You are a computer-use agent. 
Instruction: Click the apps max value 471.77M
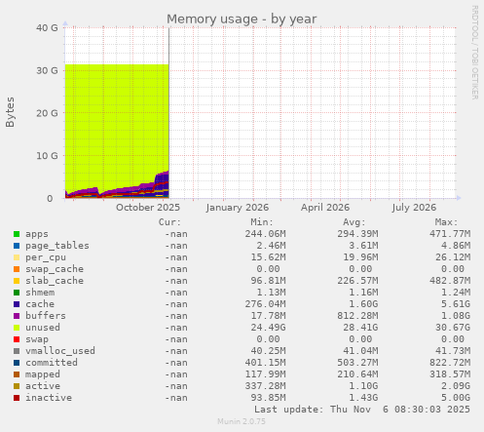(x=450, y=234)
